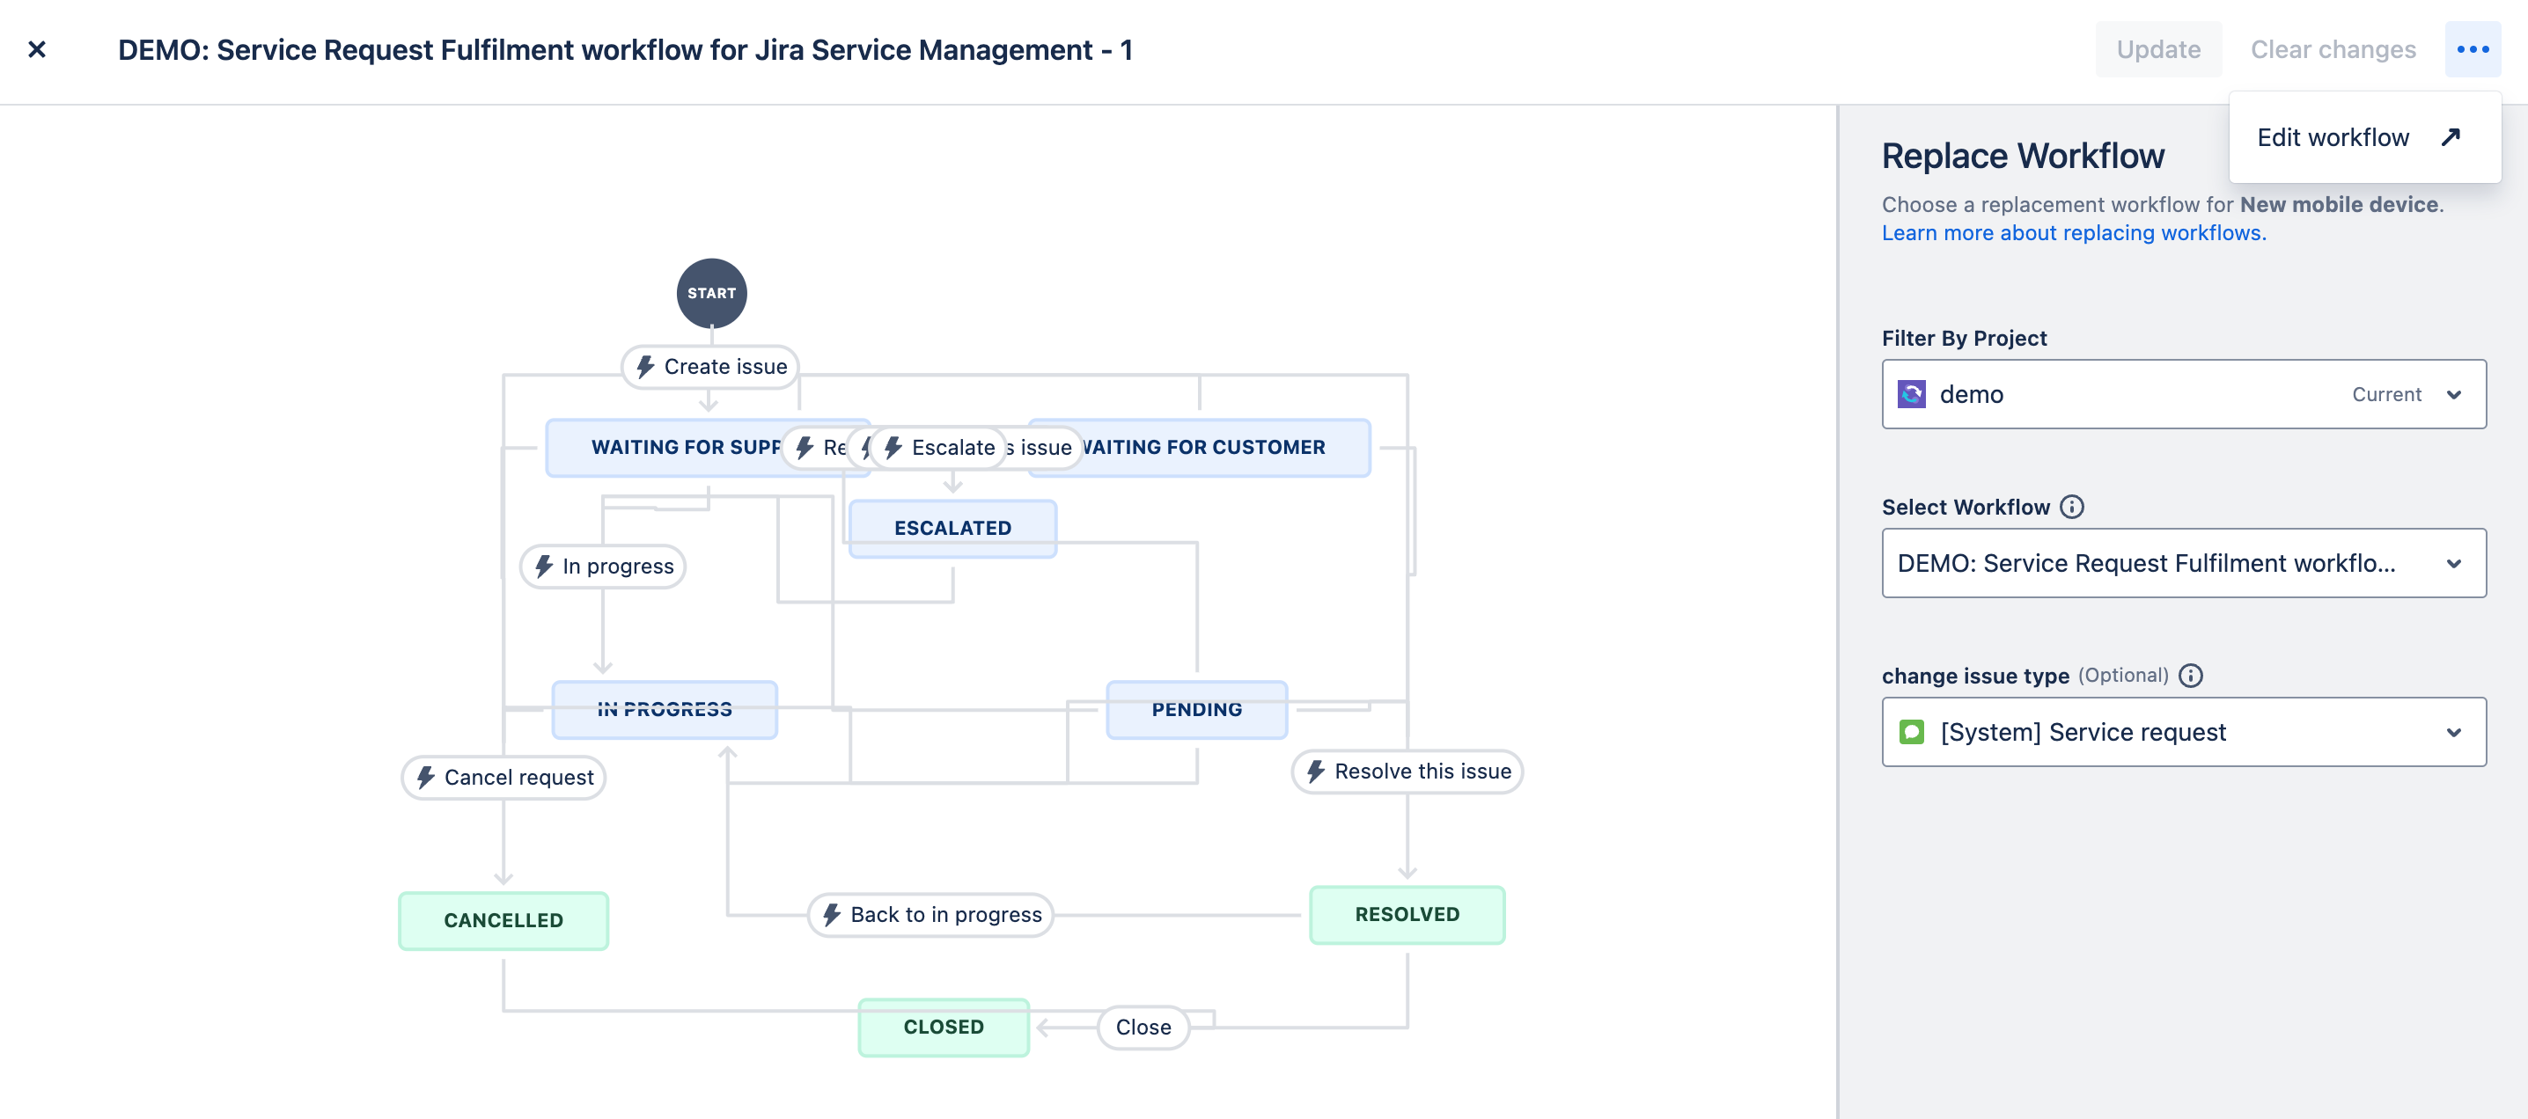Select the Escalate transition label

tap(938, 447)
